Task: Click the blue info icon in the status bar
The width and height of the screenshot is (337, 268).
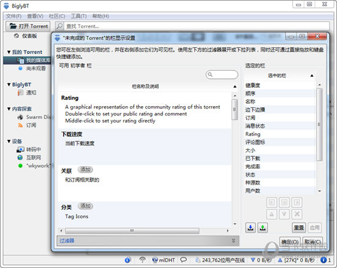Action: [127, 260]
